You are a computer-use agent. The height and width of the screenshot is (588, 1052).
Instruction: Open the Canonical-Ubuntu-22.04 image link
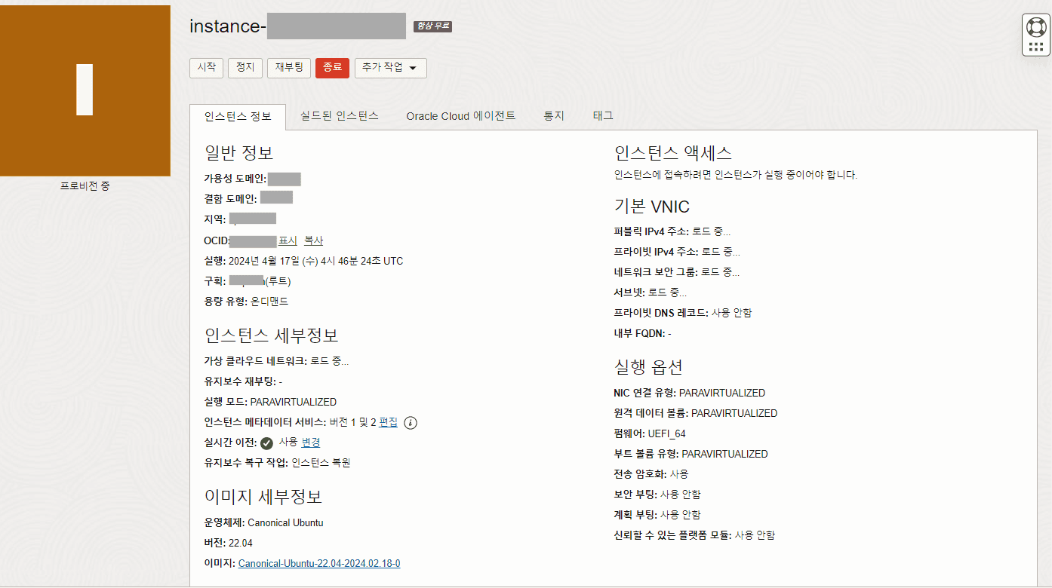[319, 563]
